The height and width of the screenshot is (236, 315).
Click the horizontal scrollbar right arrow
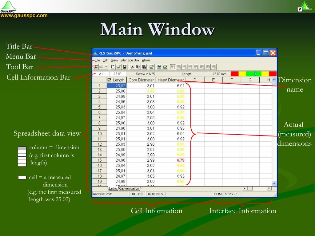click(x=269, y=188)
